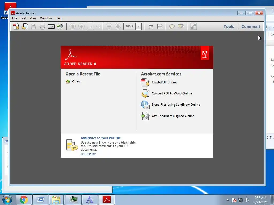The image size is (274, 205).
Task: Click the Adobe Reader taskbar button
Action: click(x=106, y=200)
